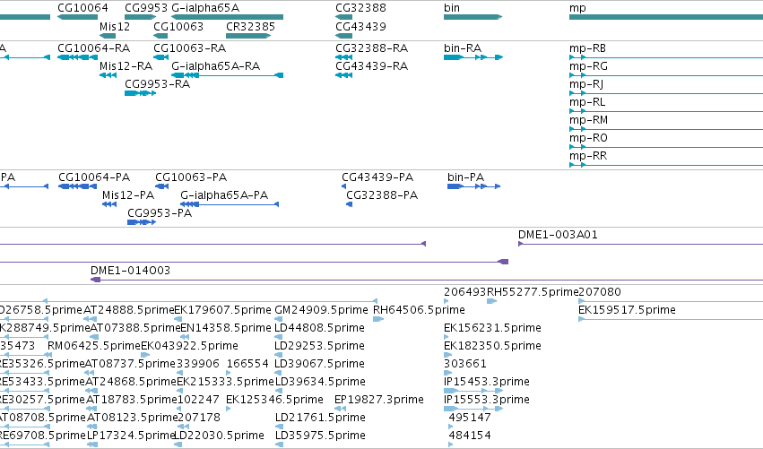Image resolution: width=763 pixels, height=449 pixels.
Task: Click the G-ialpha65A-RA transcript label
Action: click(x=215, y=66)
